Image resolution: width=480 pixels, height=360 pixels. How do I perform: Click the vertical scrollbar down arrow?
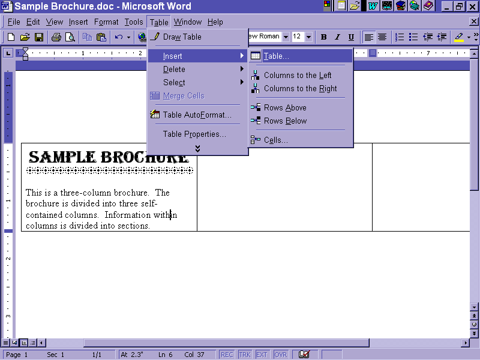[x=474, y=307]
